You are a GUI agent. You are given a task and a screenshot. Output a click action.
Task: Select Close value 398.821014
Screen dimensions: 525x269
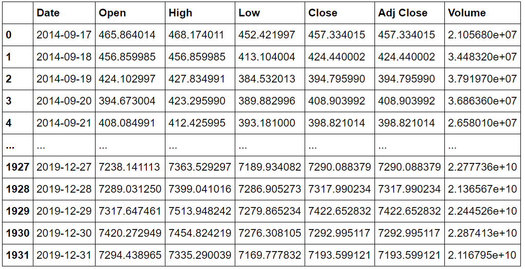tap(336, 122)
